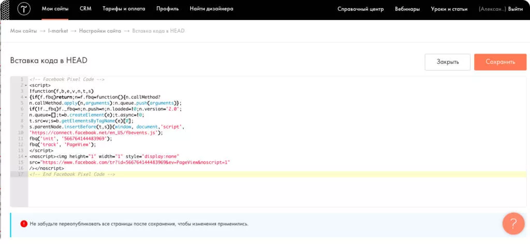Viewport: 530px width, 244px height.
Task: Open the Справочный центр link
Action: pos(361,9)
